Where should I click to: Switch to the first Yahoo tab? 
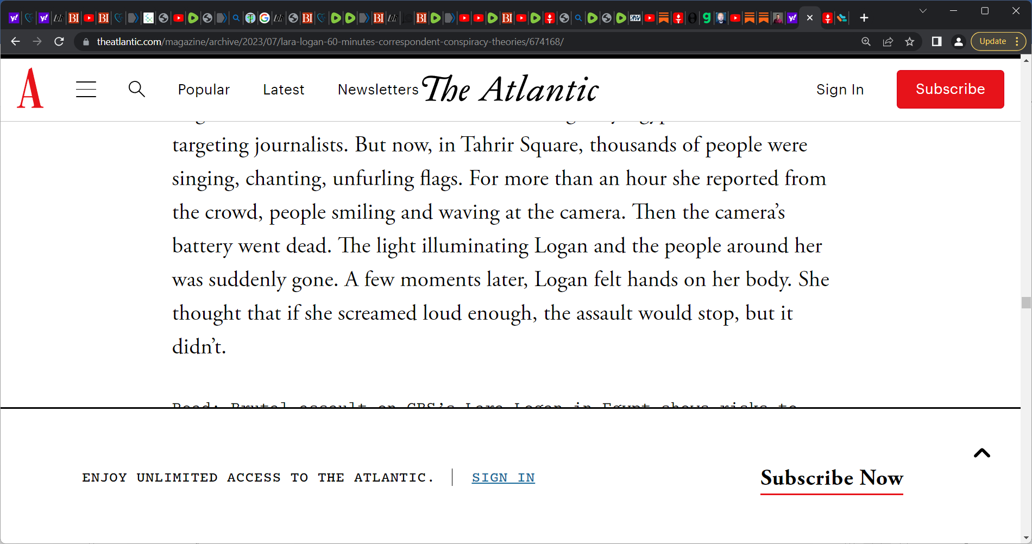click(14, 18)
